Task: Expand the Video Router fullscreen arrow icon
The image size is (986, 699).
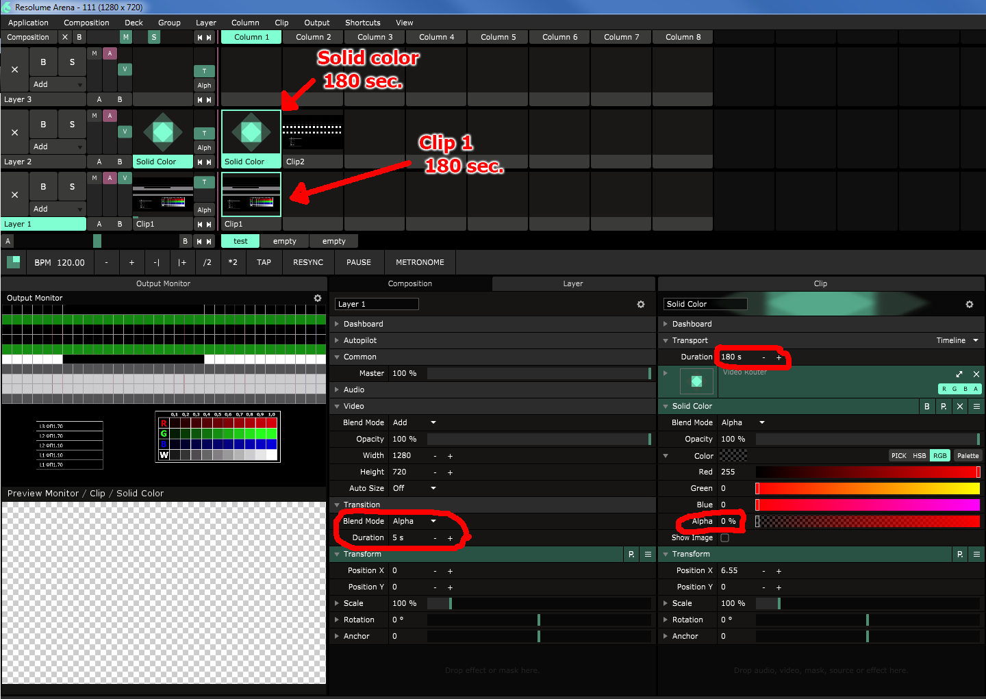Action: pyautogui.click(x=959, y=374)
